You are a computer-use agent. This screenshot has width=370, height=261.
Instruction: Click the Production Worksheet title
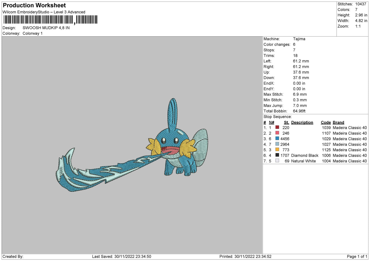click(34, 5)
